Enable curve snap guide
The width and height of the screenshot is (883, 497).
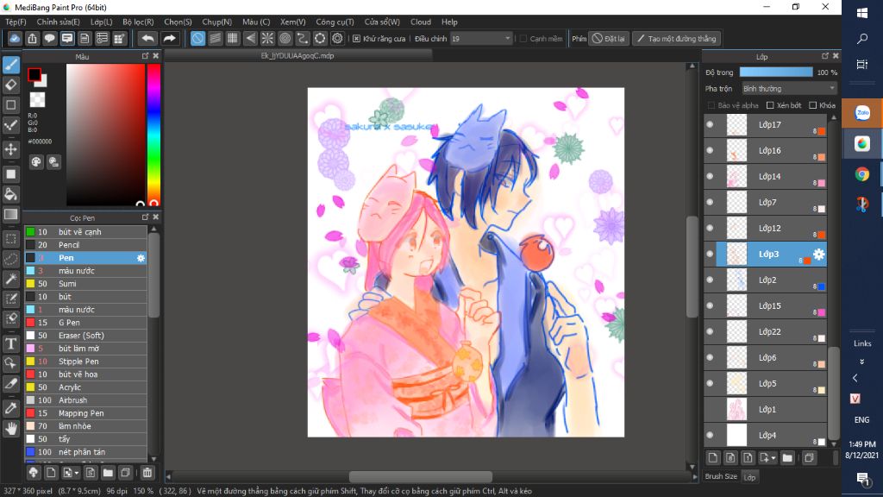(303, 38)
